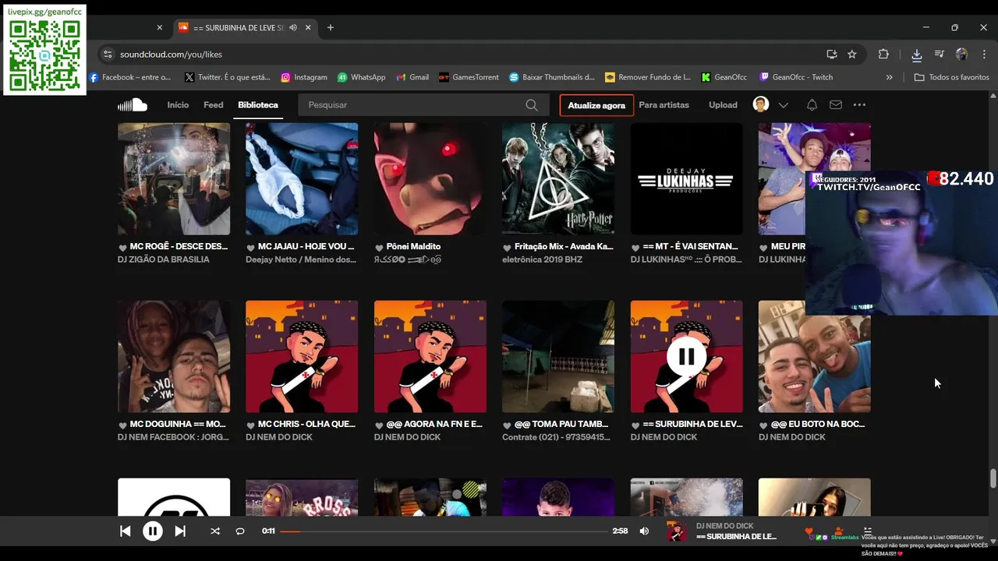Follow the artist in player bar
This screenshot has height=561, width=998.
click(838, 531)
